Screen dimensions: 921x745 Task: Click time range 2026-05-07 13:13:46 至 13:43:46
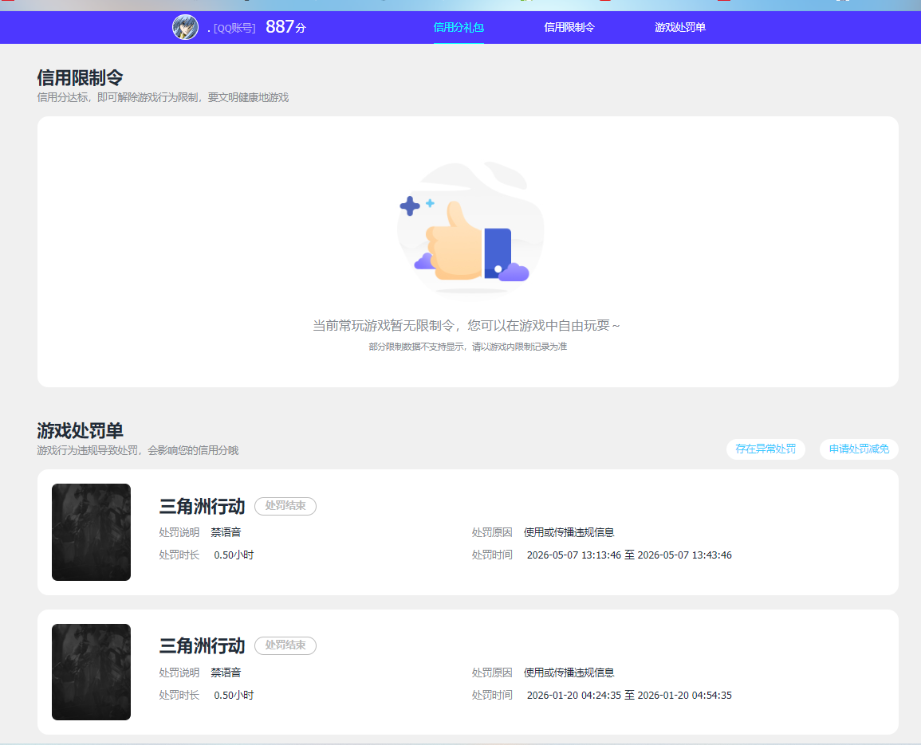[629, 555]
